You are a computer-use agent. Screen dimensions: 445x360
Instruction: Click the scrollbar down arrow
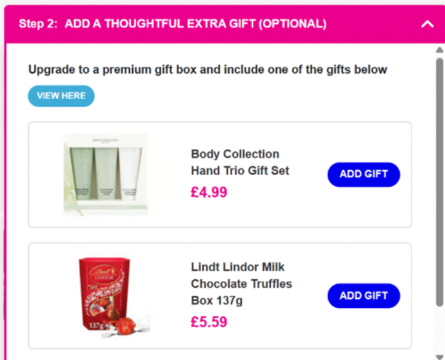pos(439,354)
